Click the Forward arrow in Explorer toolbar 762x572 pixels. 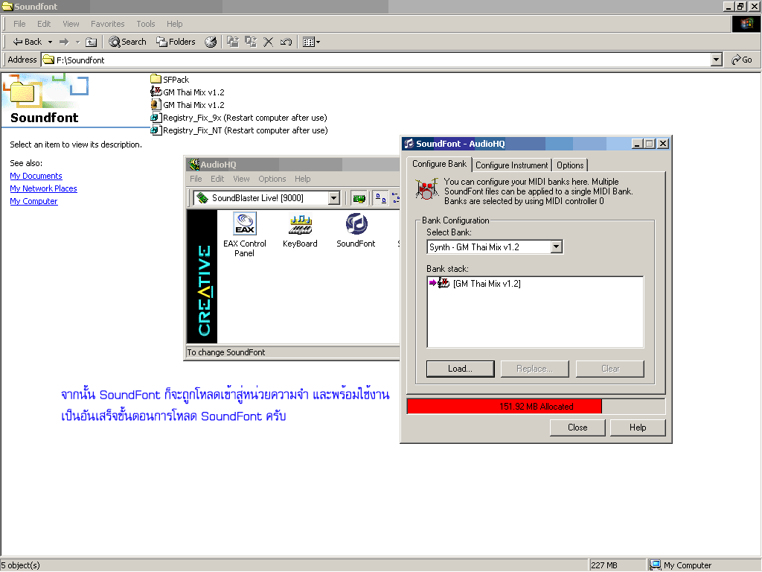tap(64, 42)
